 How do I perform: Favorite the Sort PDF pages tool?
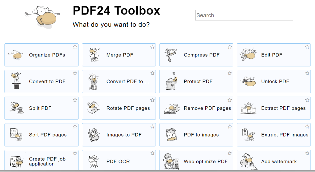75,126
